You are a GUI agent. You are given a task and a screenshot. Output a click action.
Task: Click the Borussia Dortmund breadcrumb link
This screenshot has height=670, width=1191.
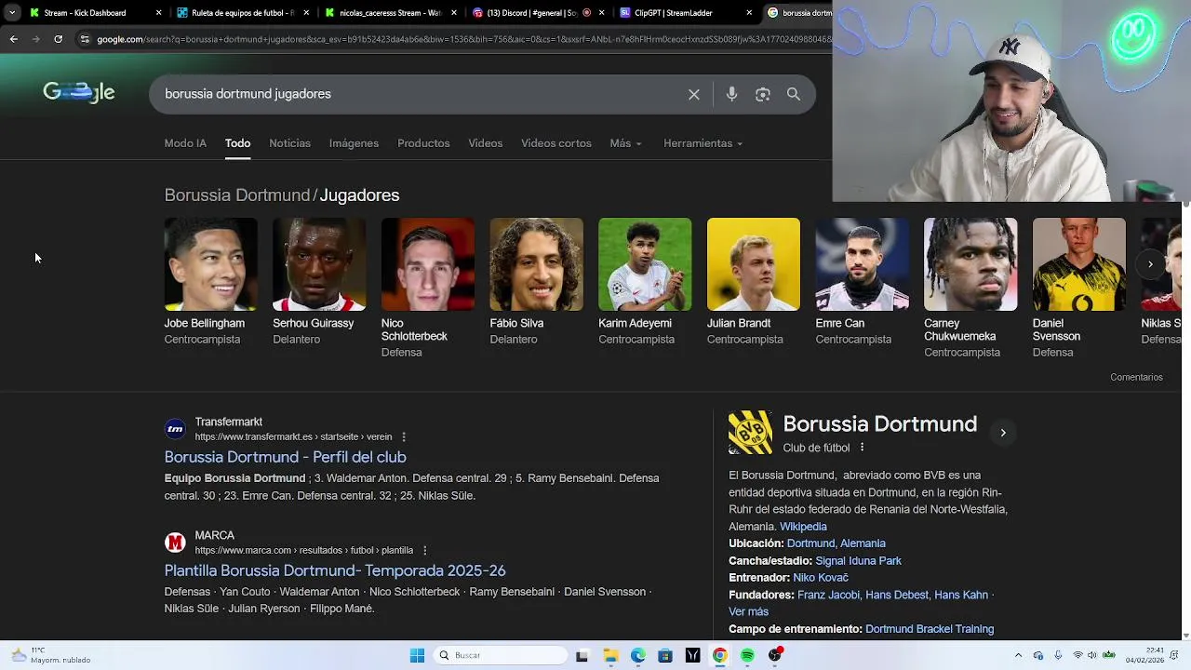(237, 195)
